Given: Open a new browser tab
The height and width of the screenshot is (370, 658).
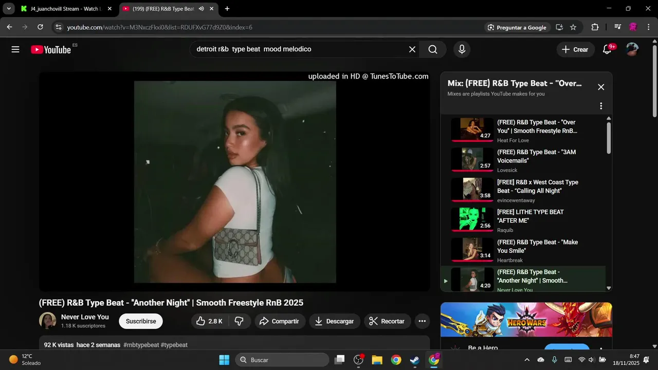Looking at the screenshot, I should (227, 9).
